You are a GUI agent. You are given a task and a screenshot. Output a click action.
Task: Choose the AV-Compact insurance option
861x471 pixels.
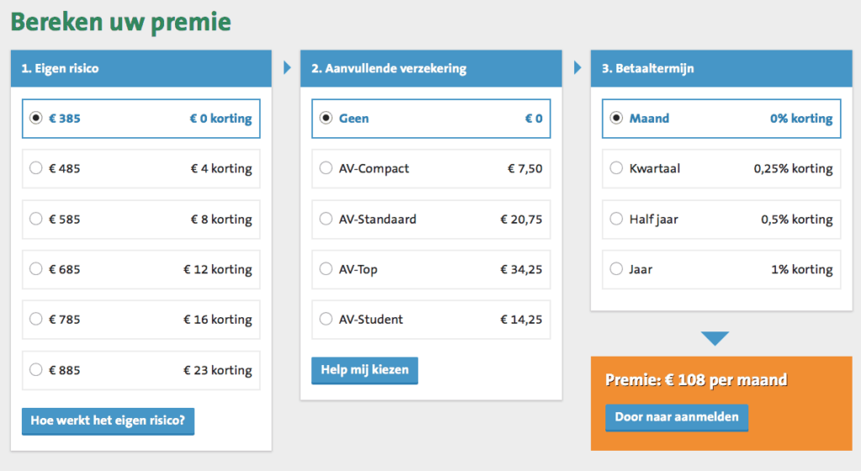[x=326, y=168]
